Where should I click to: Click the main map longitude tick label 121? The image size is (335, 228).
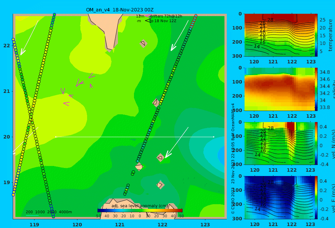click(x=120, y=225)
